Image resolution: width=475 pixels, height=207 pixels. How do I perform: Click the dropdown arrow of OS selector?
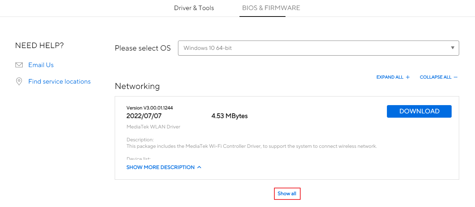(x=453, y=48)
